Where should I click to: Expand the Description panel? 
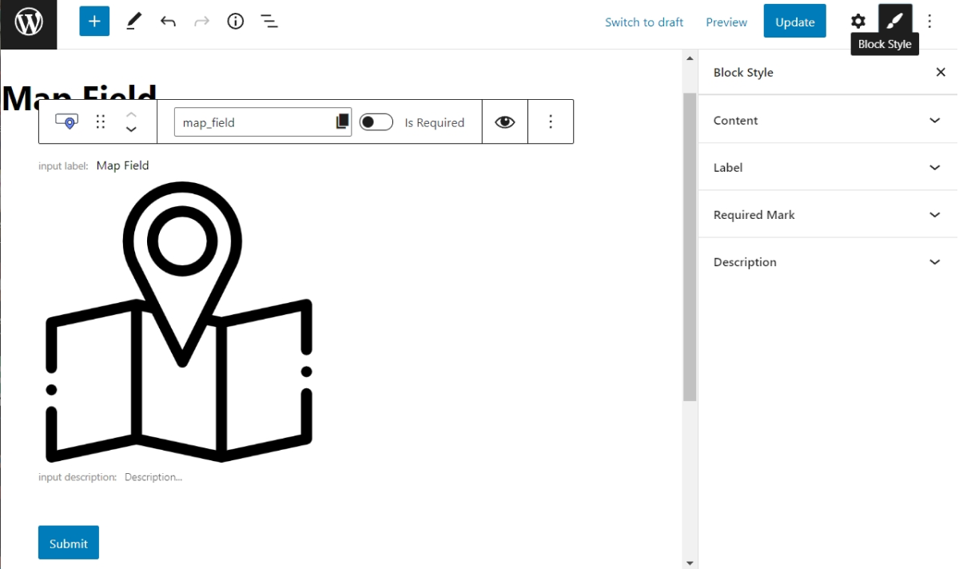[x=827, y=261]
